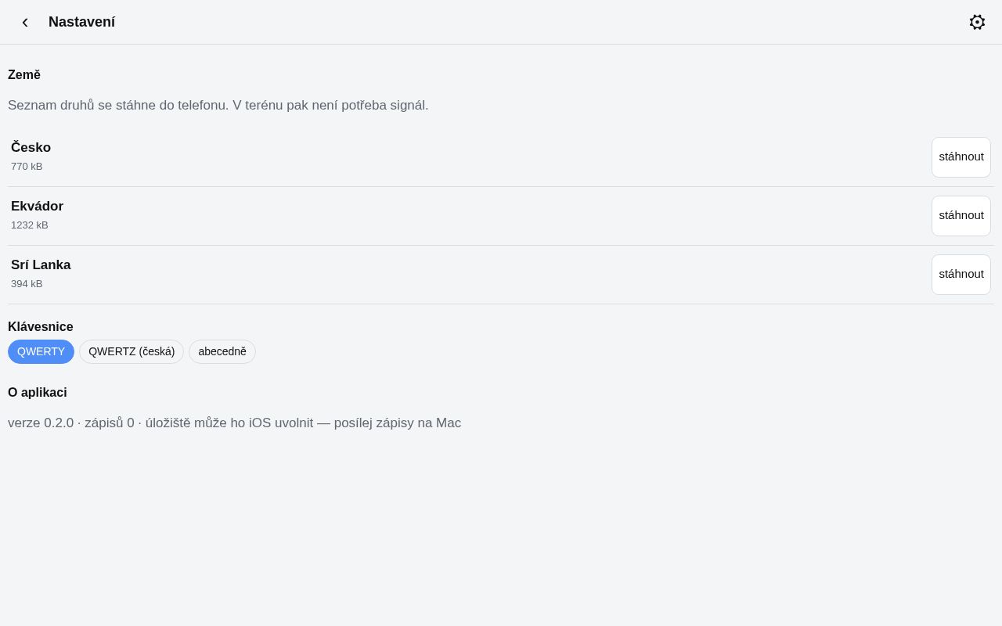Click the 394 kB size label

[27, 284]
